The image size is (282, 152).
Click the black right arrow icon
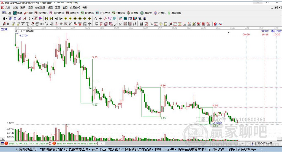61,19
